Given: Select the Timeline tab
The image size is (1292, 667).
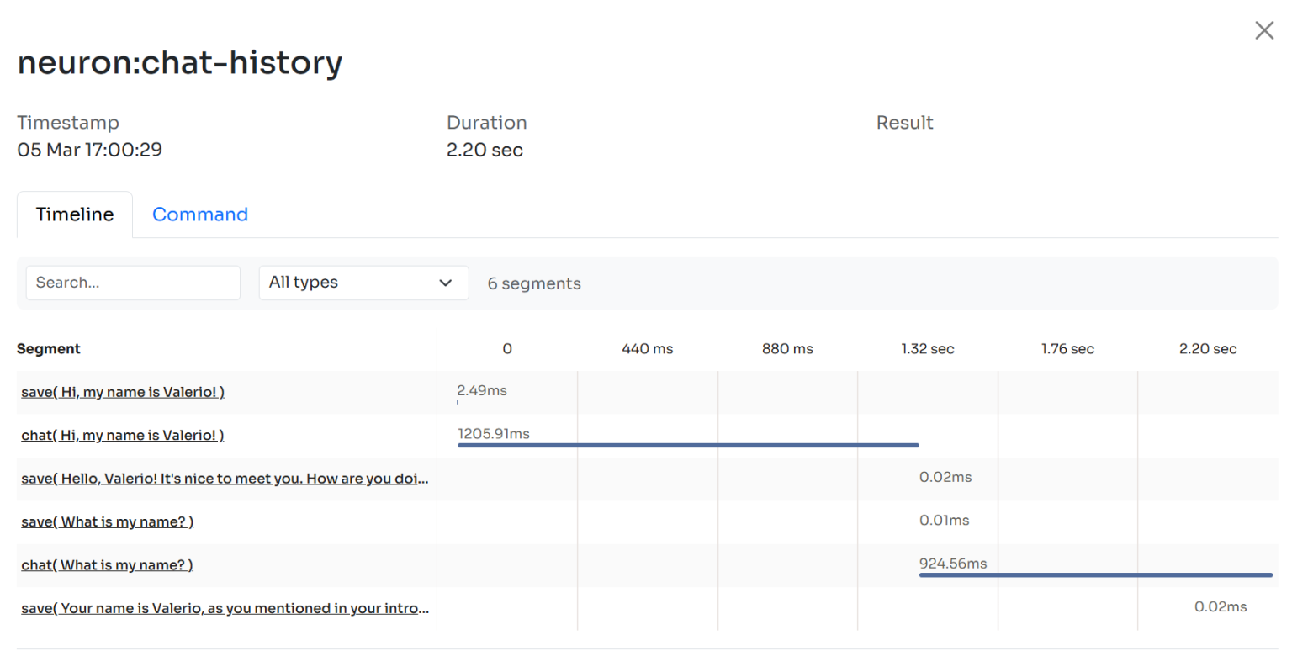Looking at the screenshot, I should click(75, 214).
